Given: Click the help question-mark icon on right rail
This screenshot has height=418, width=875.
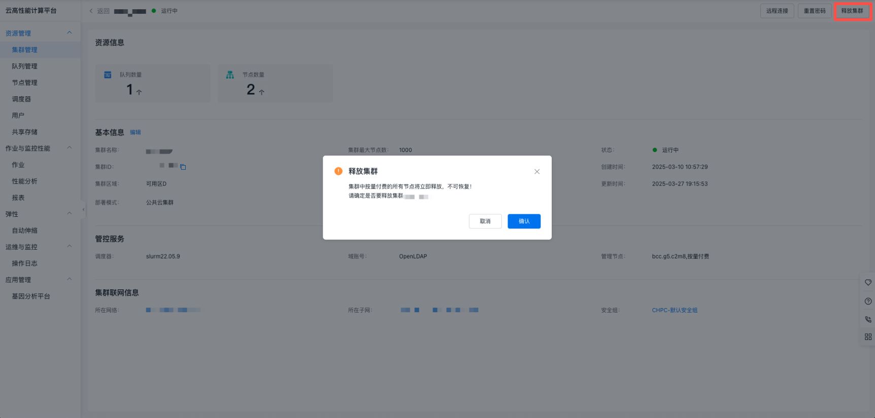Looking at the screenshot, I should 868,301.
